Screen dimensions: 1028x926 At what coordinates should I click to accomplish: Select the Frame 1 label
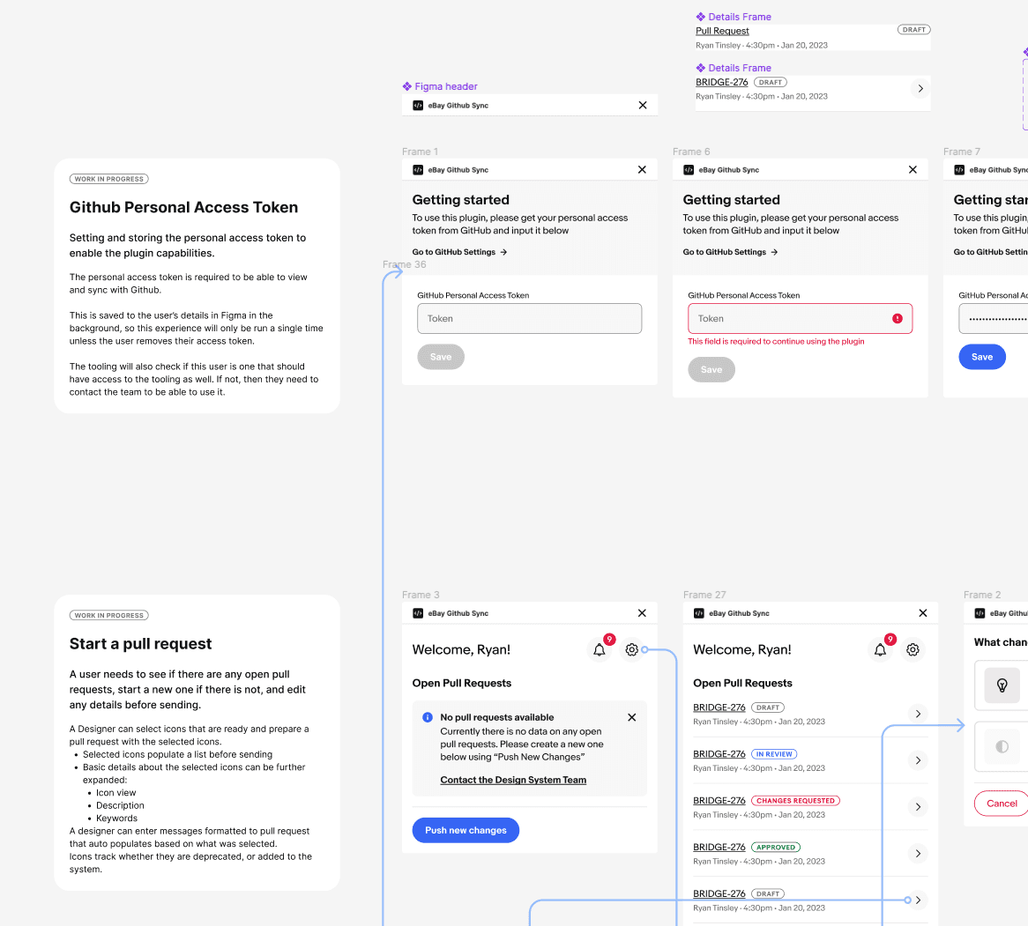(x=420, y=152)
